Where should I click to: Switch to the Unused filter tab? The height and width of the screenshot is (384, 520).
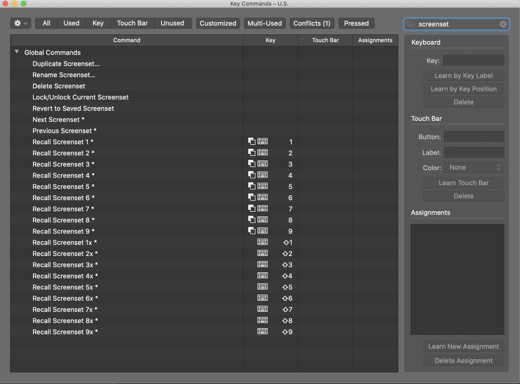172,23
